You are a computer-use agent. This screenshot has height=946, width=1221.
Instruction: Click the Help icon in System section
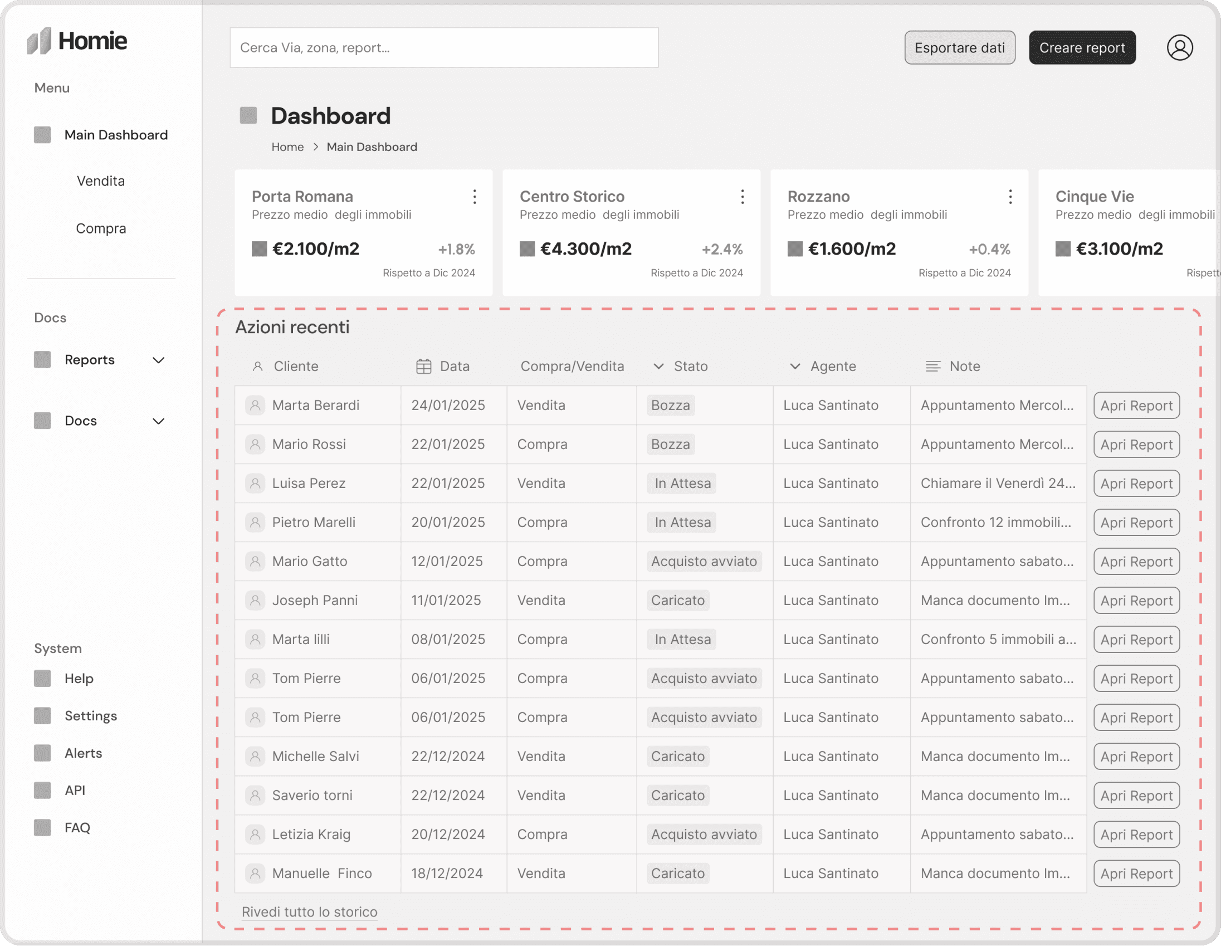(x=42, y=678)
